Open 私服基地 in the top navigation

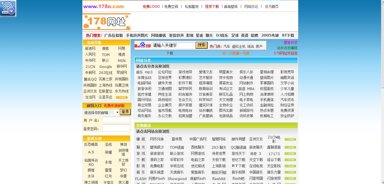pyautogui.click(x=191, y=7)
